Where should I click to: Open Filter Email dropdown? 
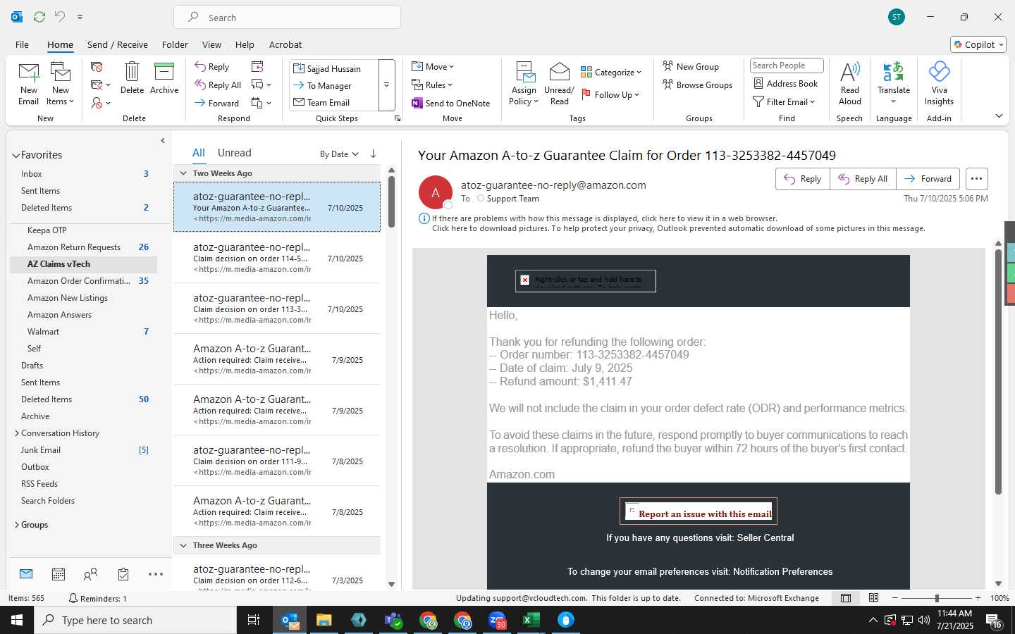click(x=784, y=101)
